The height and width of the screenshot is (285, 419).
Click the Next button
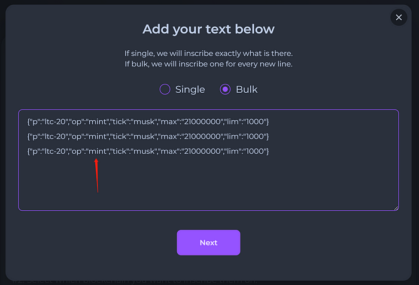(x=208, y=242)
